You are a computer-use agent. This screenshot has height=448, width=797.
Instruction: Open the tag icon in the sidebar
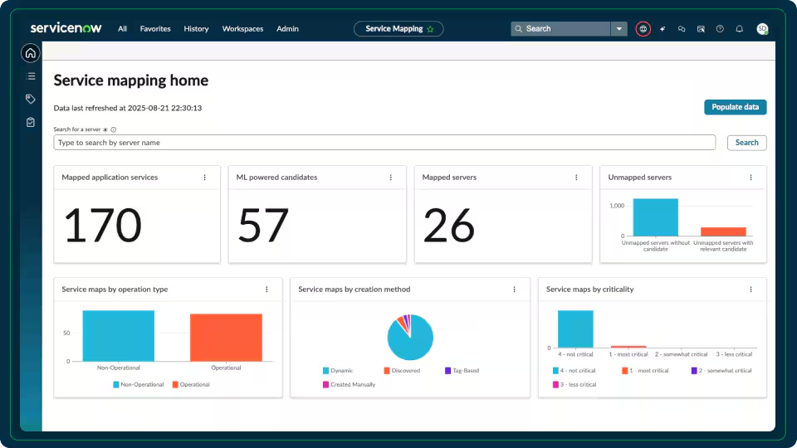(31, 99)
